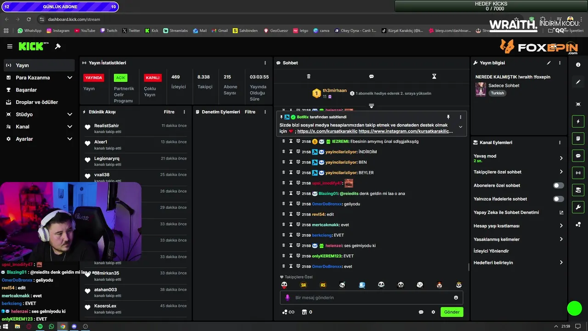Open the Streamlabs bookmark
588x331 pixels.
pyautogui.click(x=175, y=31)
